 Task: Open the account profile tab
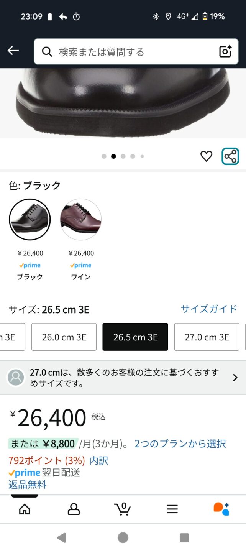(74, 509)
